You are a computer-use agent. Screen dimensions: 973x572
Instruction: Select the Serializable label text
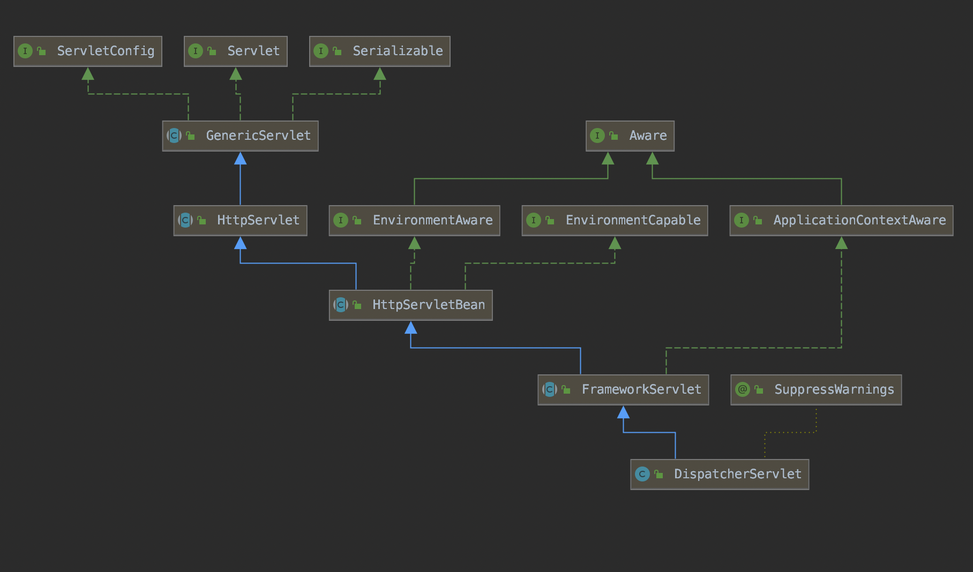pos(398,51)
